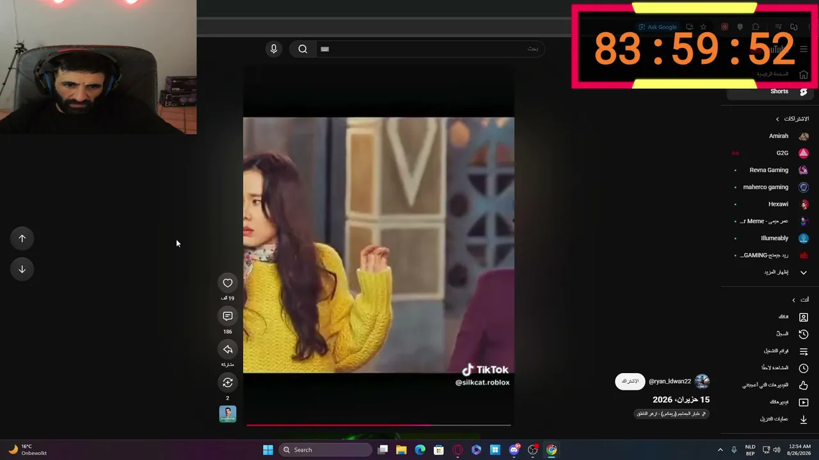Open the tray network icon

(x=767, y=450)
